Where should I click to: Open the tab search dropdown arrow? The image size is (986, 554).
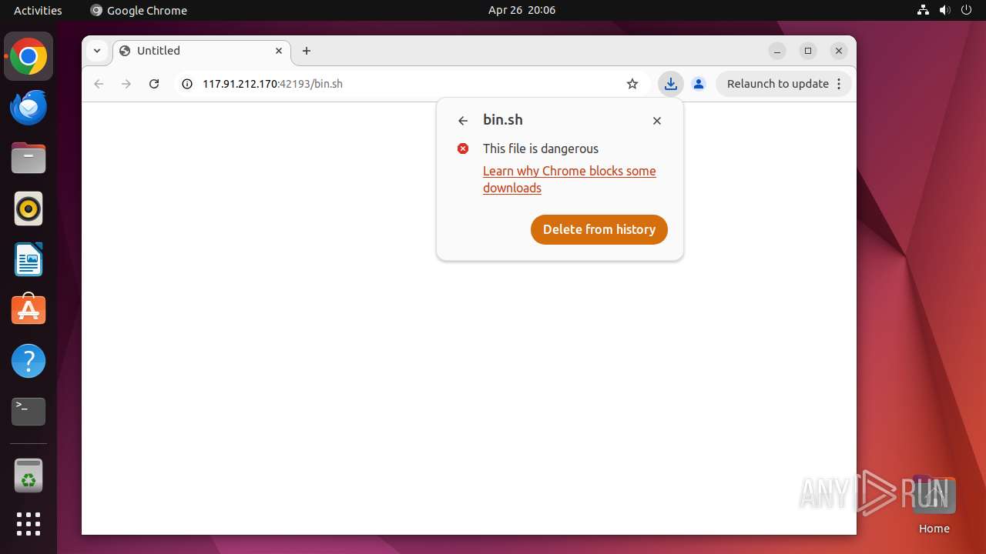pyautogui.click(x=97, y=51)
